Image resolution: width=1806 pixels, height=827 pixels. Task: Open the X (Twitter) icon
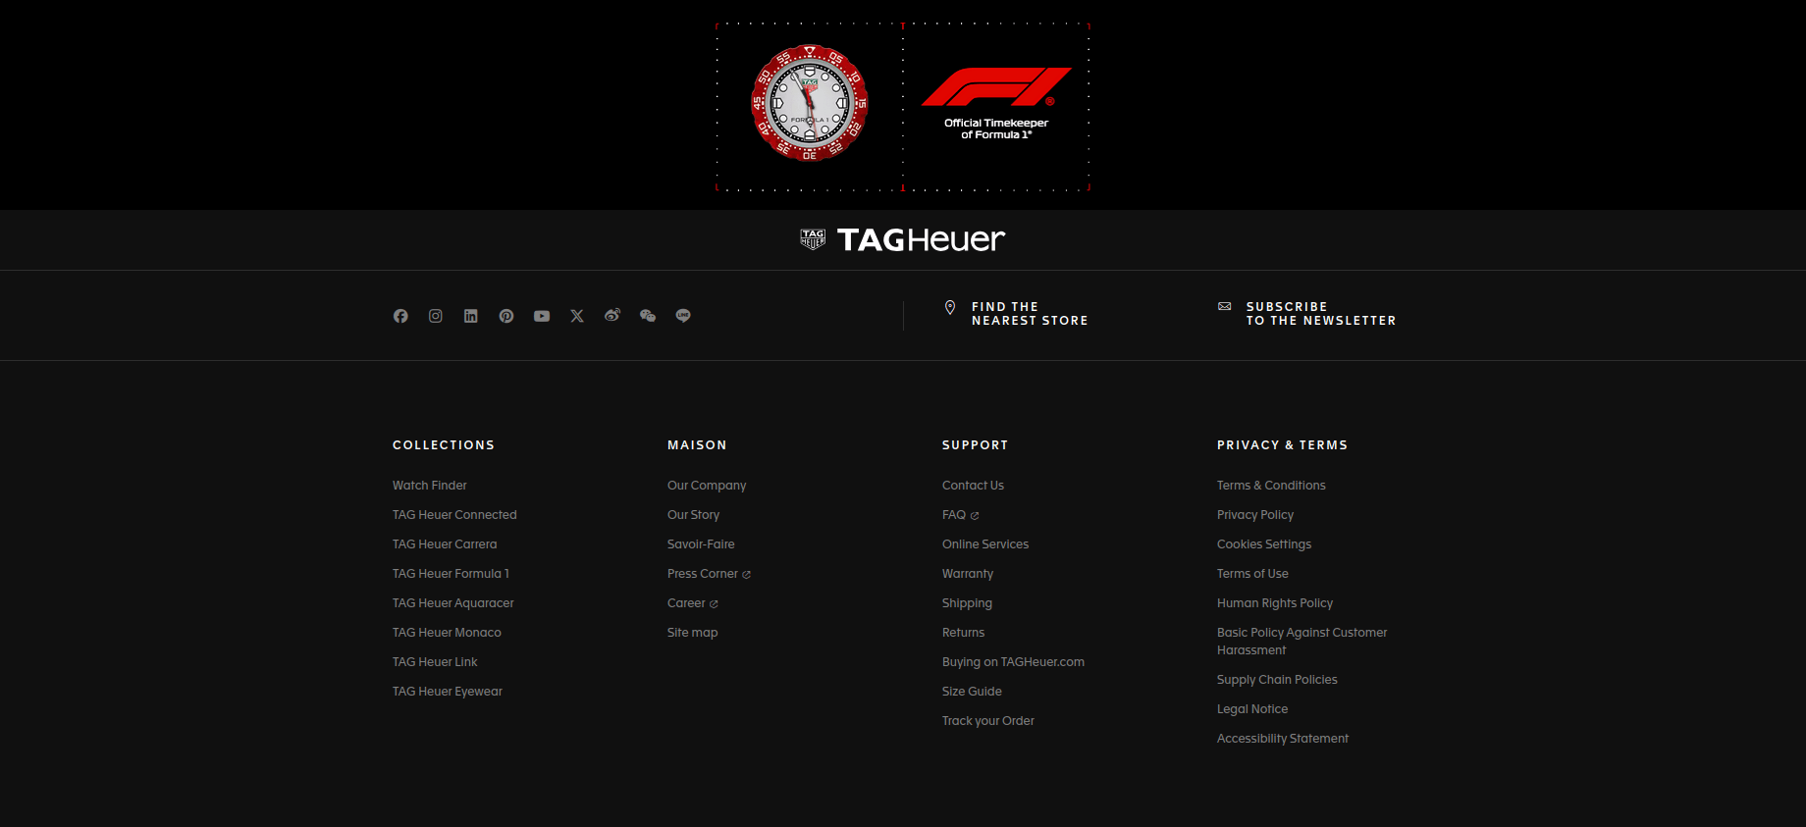pyautogui.click(x=577, y=316)
